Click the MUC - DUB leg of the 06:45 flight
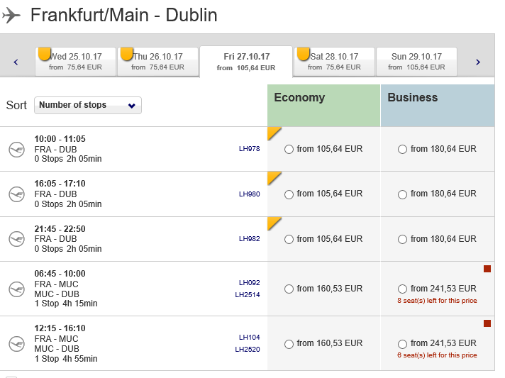Viewport: 505px width, 378px height. pyautogui.click(x=57, y=294)
